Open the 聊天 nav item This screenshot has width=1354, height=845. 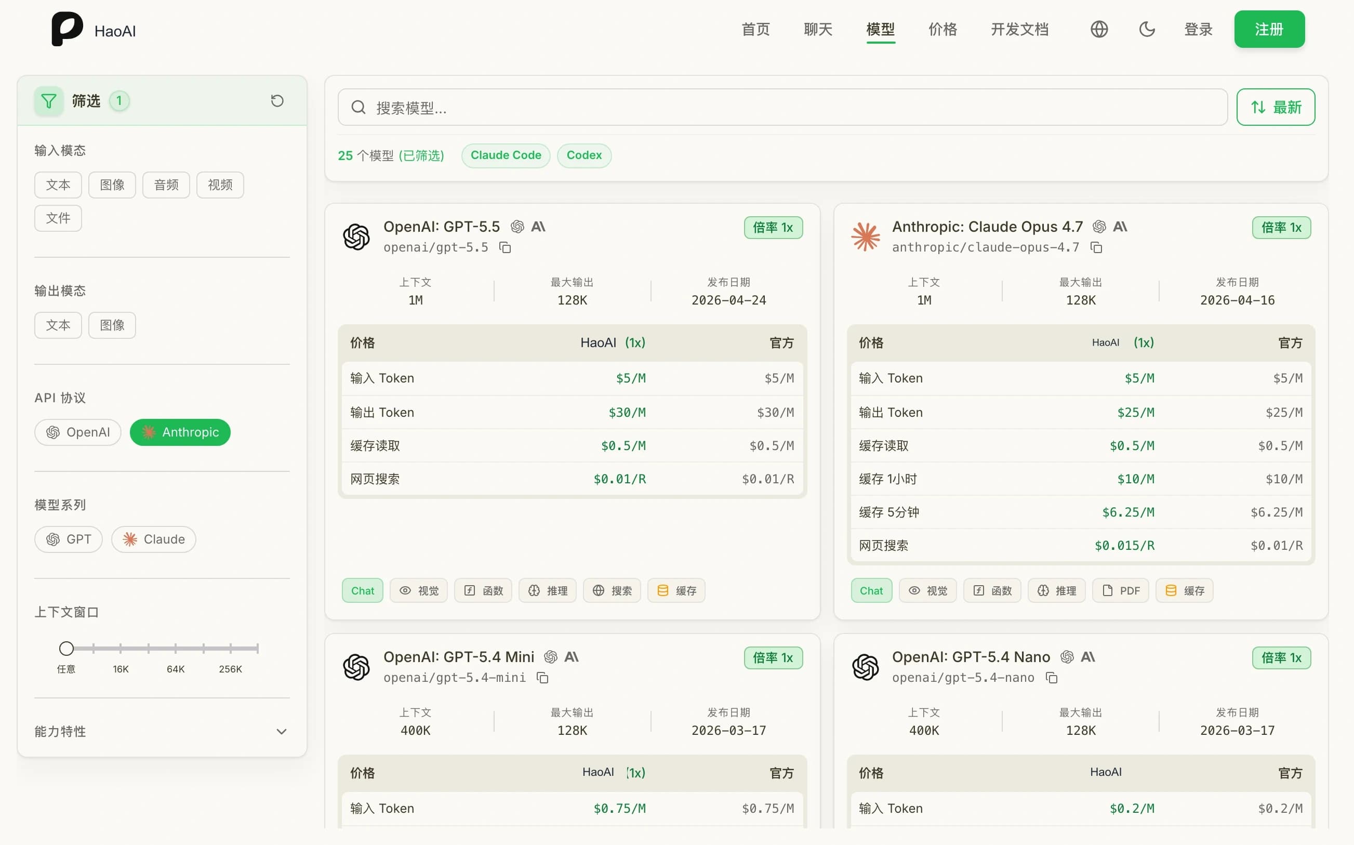pos(818,29)
